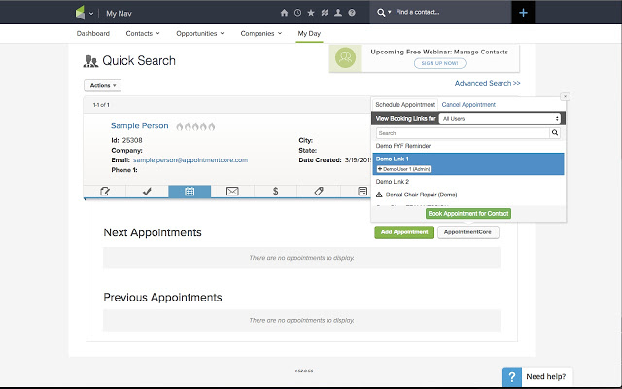This screenshot has width=622, height=389.
Task: Click the webinar banner green contacts icon
Action: click(x=346, y=57)
